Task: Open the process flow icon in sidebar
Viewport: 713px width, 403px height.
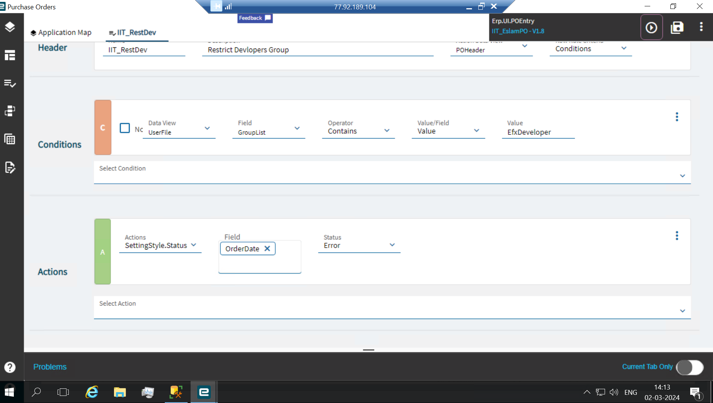Action: pos(9,111)
